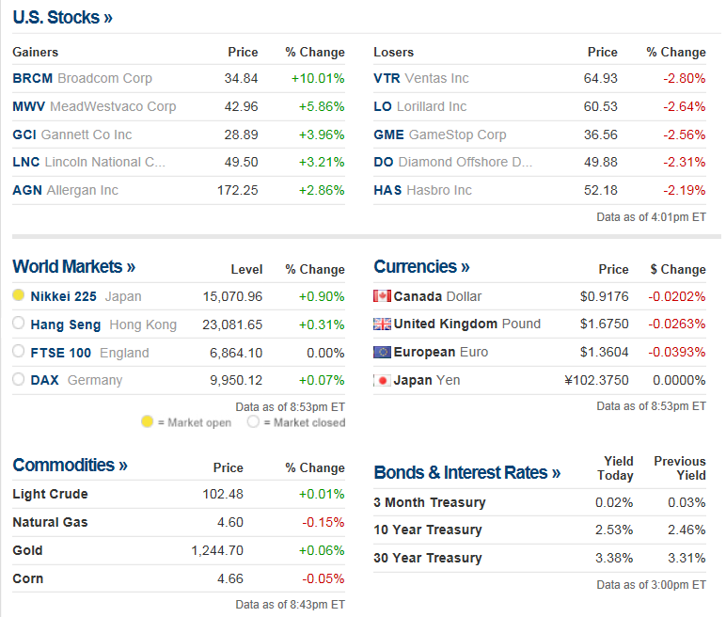The image size is (726, 617).
Task: Open the World Markets section heading
Action: click(x=73, y=267)
